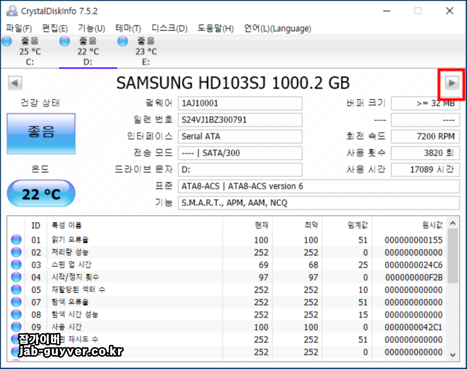This screenshot has width=467, height=369.
Task: Click the buffer size field >= 32 MB
Action: coord(425,103)
